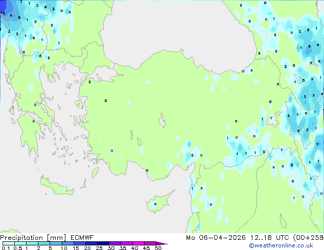Click the 20–25 mm legend color box
Viewport: 324px width, 250px height.
tap(91, 243)
